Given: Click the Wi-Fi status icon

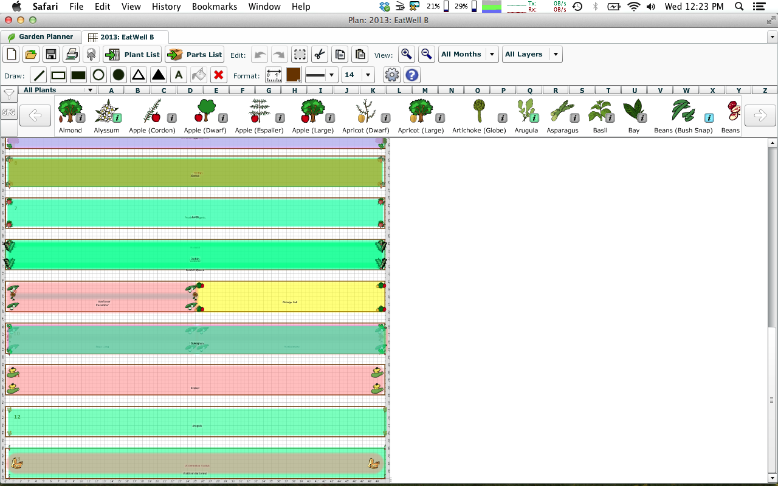Looking at the screenshot, I should click(x=634, y=7).
